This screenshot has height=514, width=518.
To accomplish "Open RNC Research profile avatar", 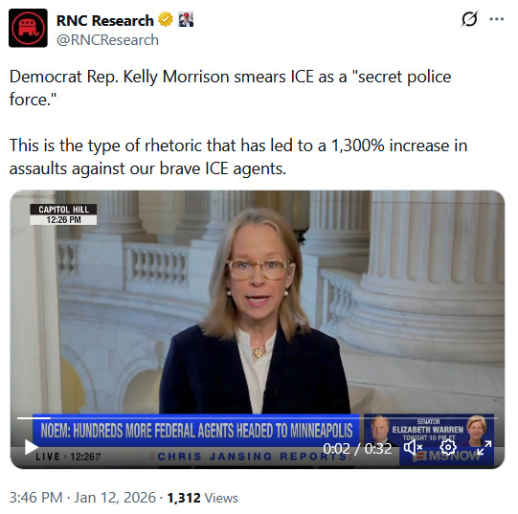I will pos(28,28).
